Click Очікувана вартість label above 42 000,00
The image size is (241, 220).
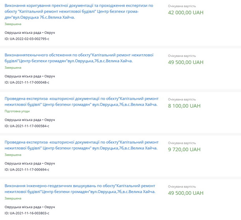(x=182, y=6)
